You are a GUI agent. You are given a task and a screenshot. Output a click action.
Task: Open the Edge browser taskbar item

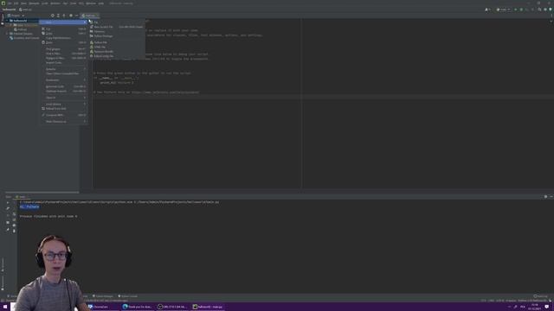(x=138, y=307)
